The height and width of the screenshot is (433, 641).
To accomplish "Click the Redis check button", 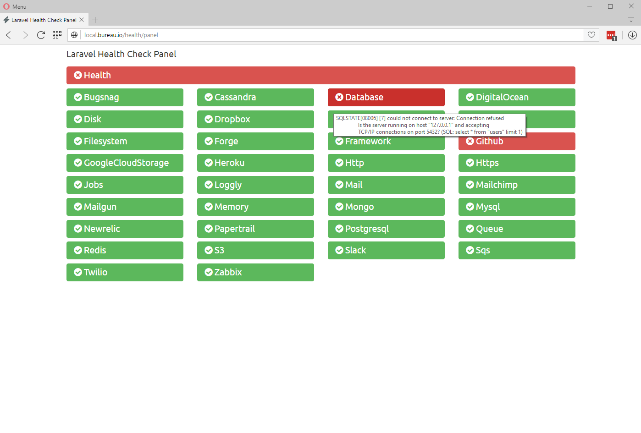I will point(125,250).
